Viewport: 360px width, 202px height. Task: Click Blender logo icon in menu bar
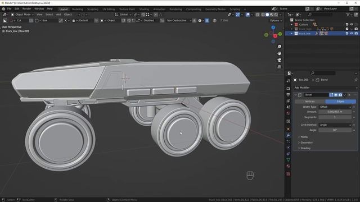click(x=3, y=9)
